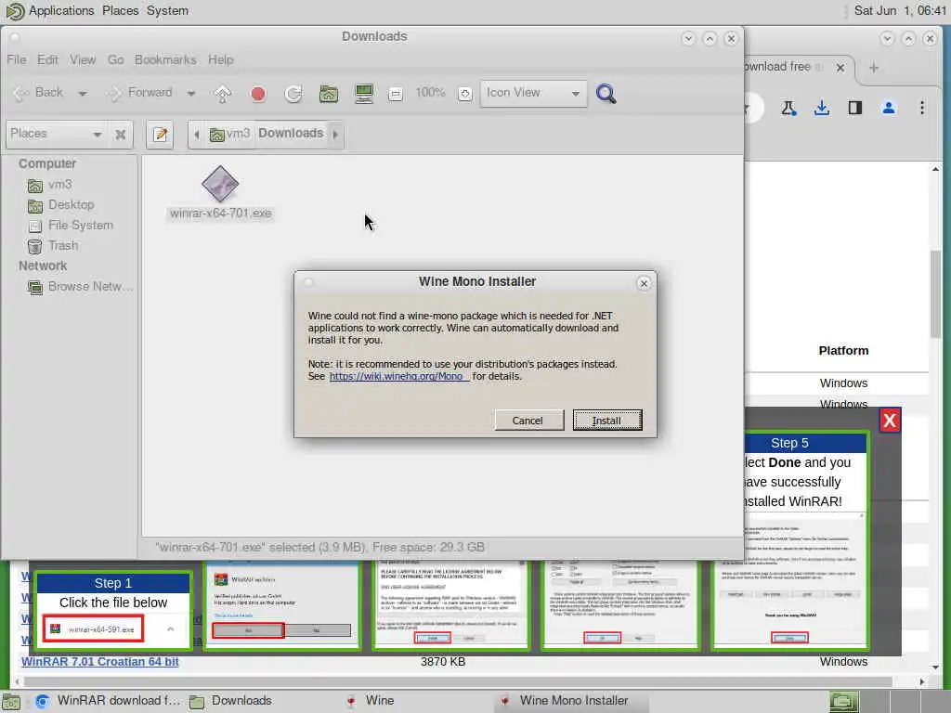
Task: Open the File menu
Action: pos(17,59)
